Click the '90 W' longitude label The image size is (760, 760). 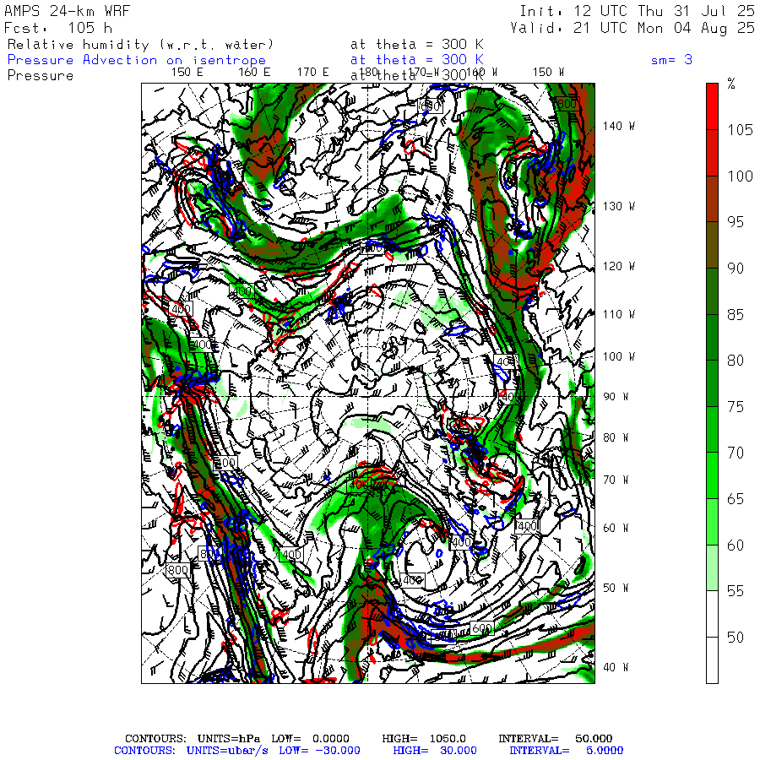[x=616, y=397]
